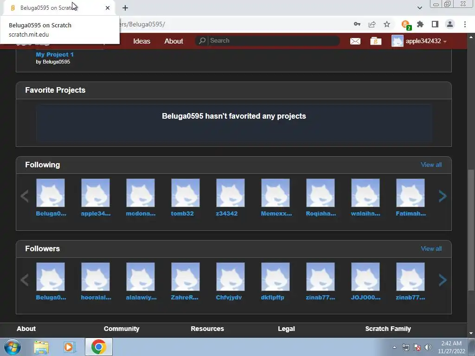This screenshot has height=356, width=475.
Task: Click the scrollbar up arrow
Action: click(471, 37)
